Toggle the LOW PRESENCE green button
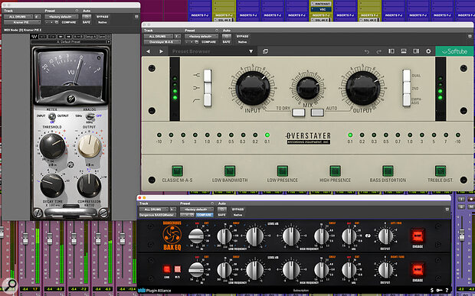The height and width of the screenshot is (296, 475). [x=283, y=171]
